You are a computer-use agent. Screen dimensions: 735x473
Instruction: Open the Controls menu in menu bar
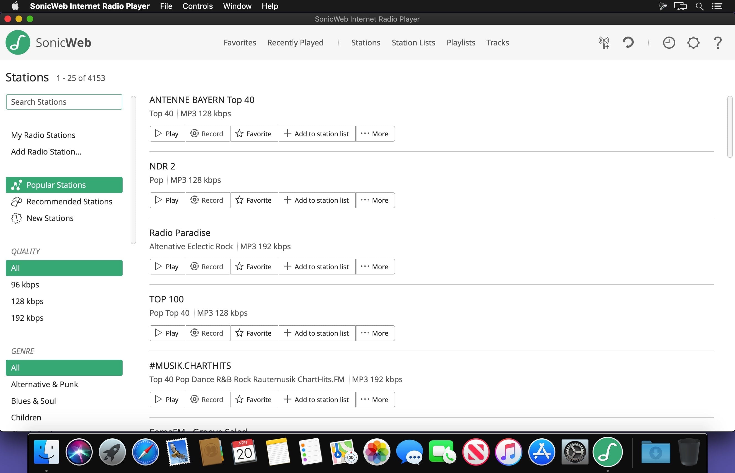pos(197,6)
